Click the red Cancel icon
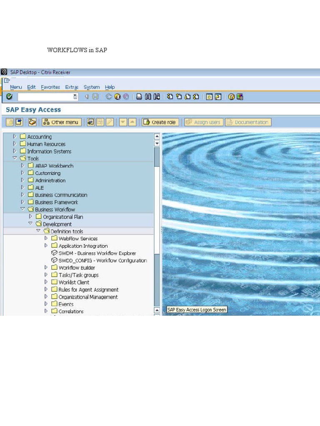The image size is (320, 426). pos(126,97)
